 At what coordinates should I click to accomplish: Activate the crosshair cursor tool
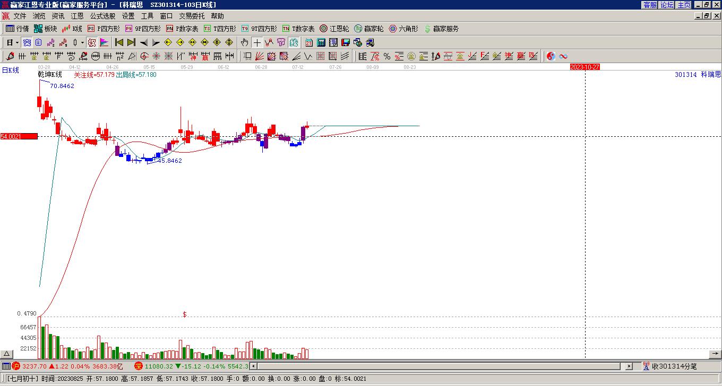257,42
